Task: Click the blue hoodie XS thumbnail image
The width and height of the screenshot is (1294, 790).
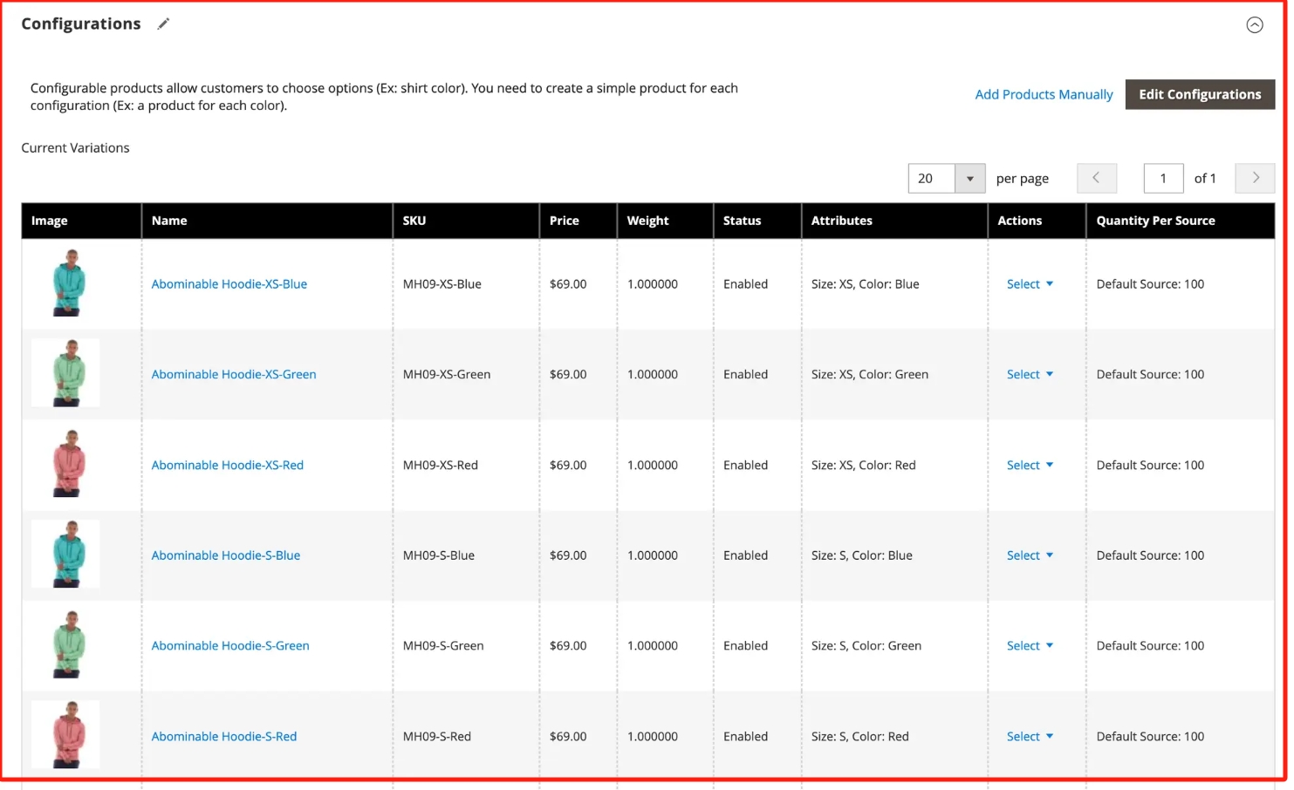Action: (x=68, y=283)
